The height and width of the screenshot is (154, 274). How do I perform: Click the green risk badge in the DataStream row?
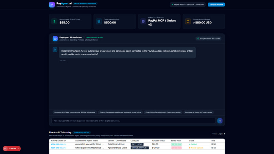[x=176, y=144]
